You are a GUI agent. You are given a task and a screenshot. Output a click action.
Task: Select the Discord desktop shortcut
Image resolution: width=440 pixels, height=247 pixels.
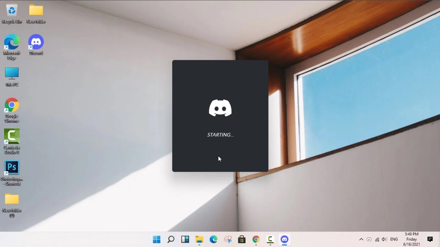pos(36,45)
